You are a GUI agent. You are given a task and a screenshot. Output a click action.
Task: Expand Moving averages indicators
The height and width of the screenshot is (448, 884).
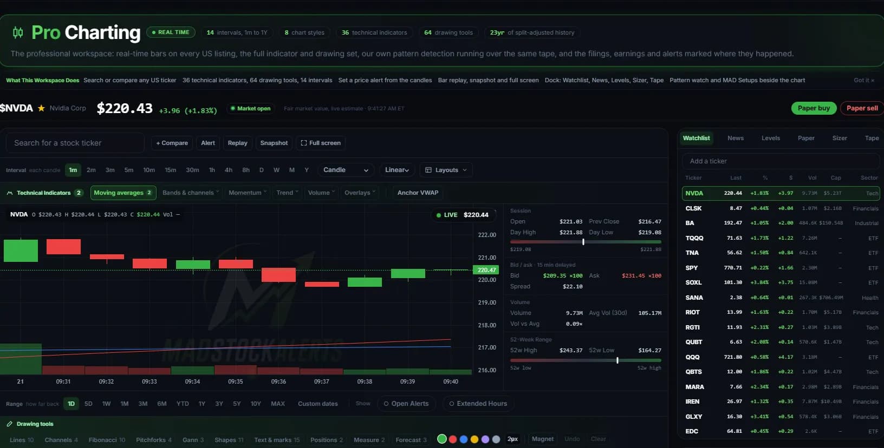[123, 193]
